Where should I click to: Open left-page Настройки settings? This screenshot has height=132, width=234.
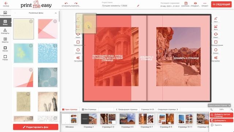pos(78,59)
